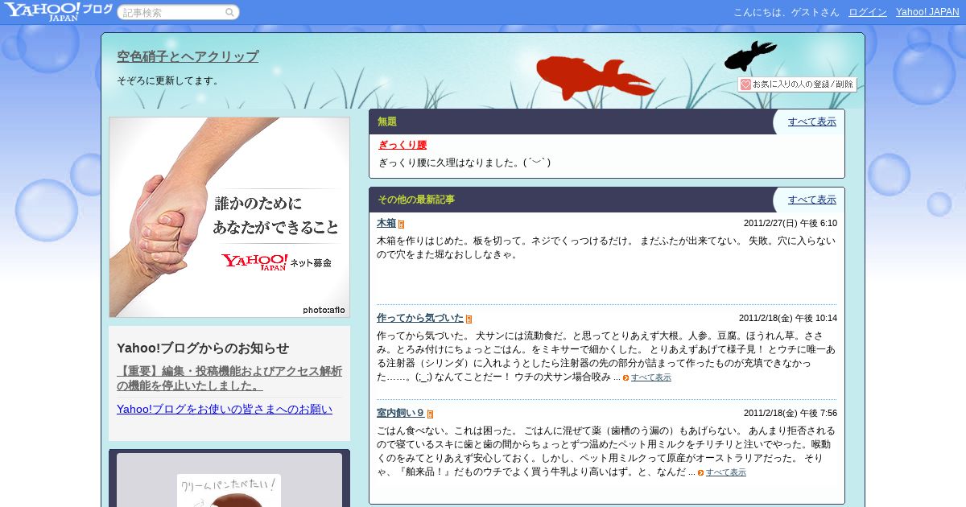The width and height of the screenshot is (966, 507).
Task: Open the 木箱 article
Action: point(386,223)
